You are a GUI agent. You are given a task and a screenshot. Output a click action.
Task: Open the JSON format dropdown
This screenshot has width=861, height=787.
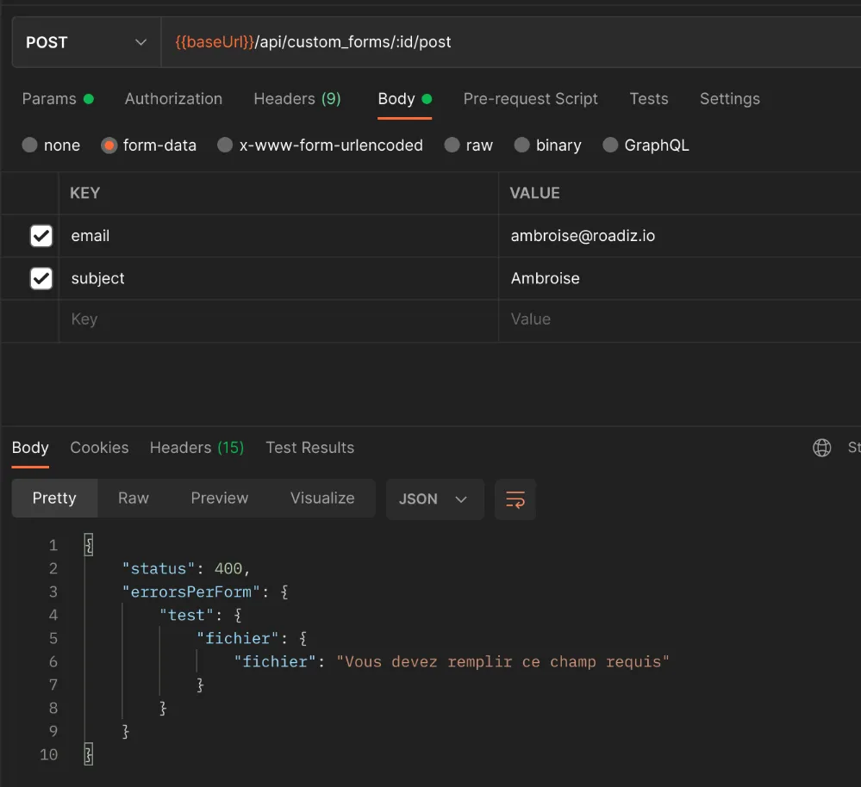click(435, 499)
